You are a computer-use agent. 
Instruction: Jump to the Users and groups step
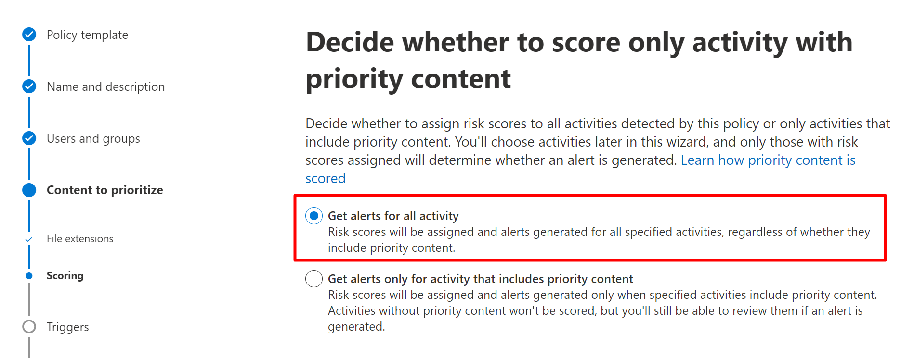click(93, 139)
